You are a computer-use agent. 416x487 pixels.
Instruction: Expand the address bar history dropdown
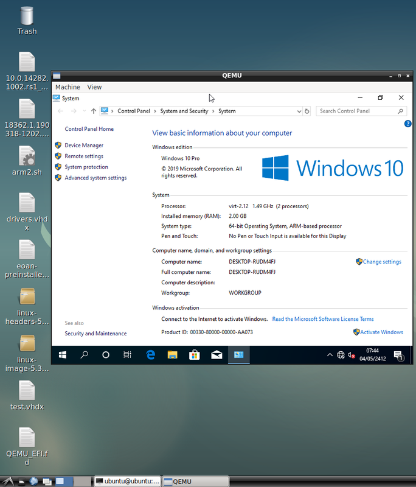(x=299, y=111)
